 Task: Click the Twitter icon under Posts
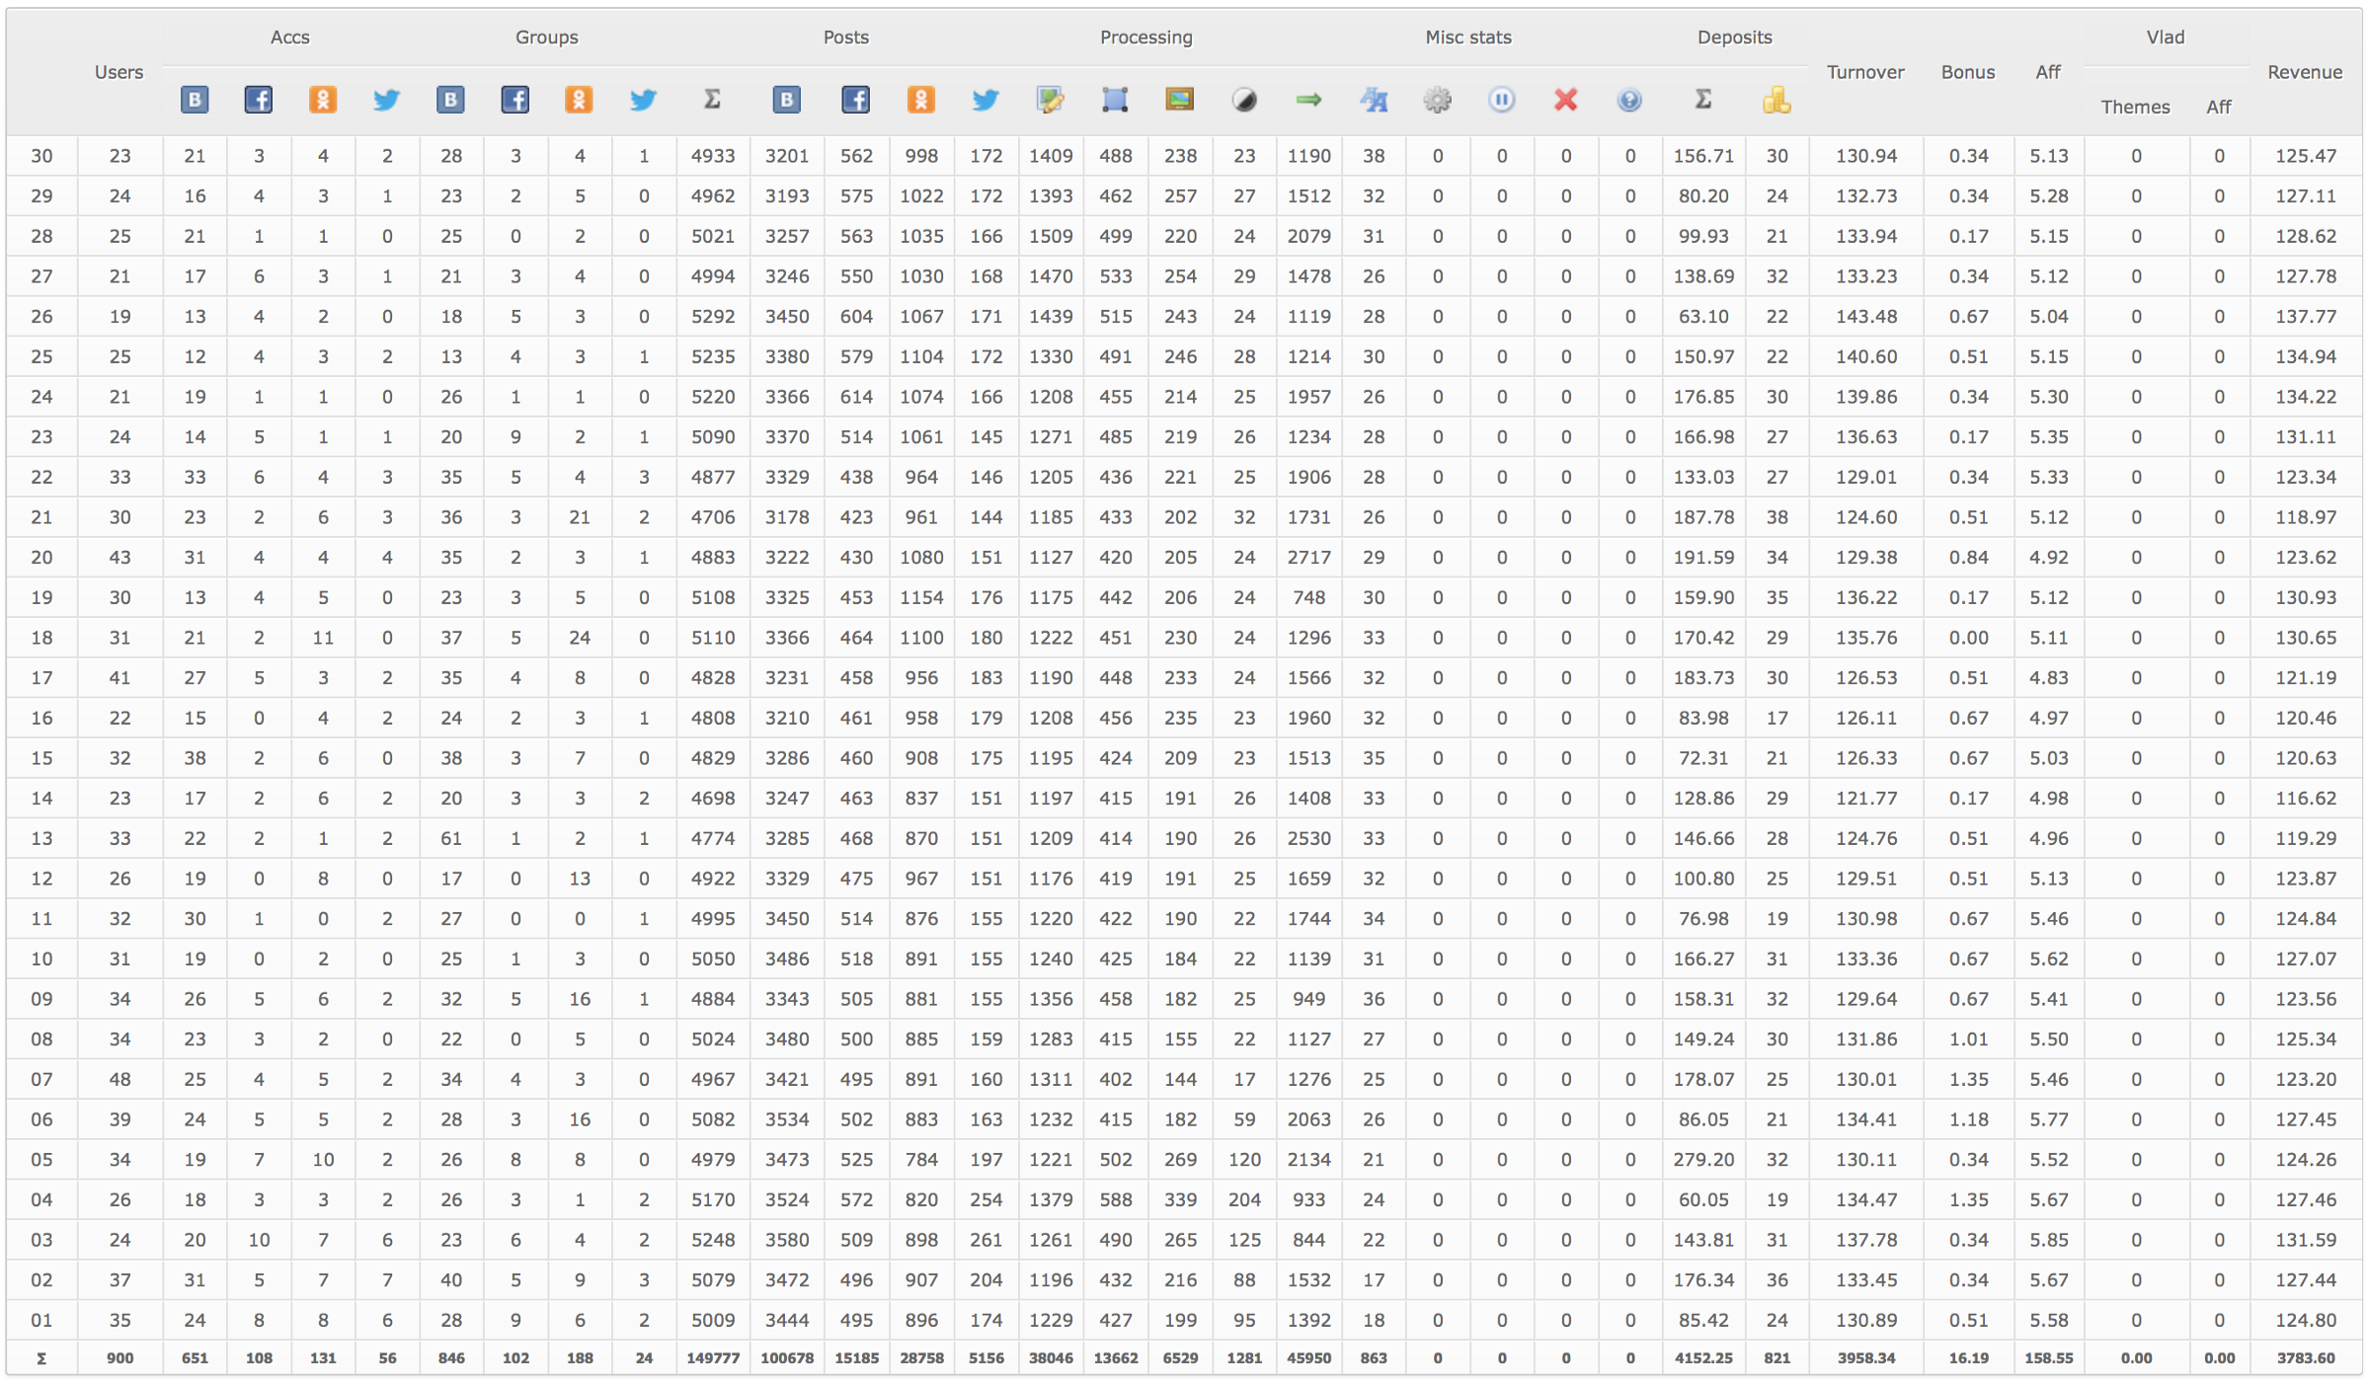985,100
